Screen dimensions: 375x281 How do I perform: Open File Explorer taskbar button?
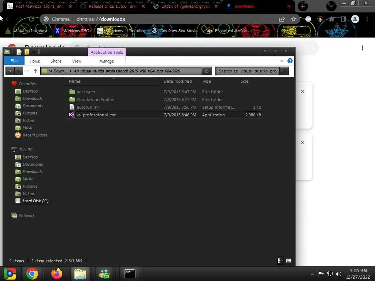80,274
